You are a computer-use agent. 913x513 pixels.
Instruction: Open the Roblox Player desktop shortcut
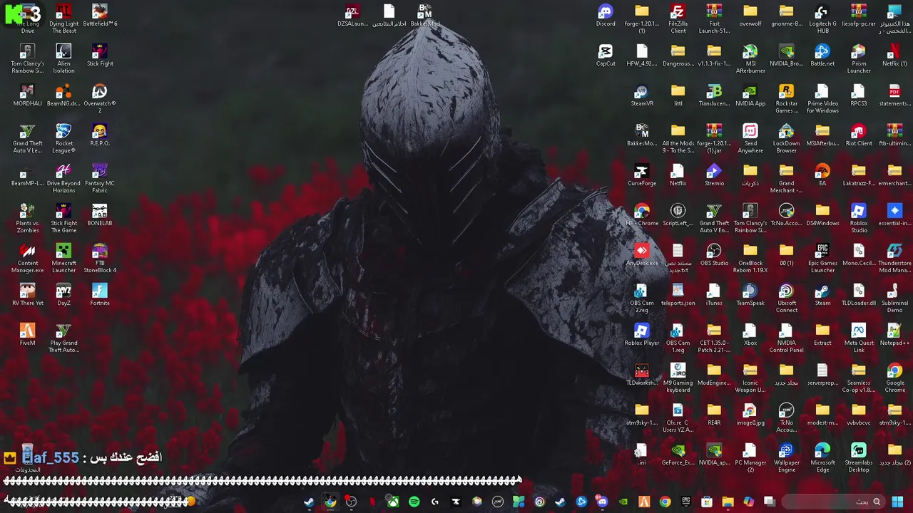641,335
